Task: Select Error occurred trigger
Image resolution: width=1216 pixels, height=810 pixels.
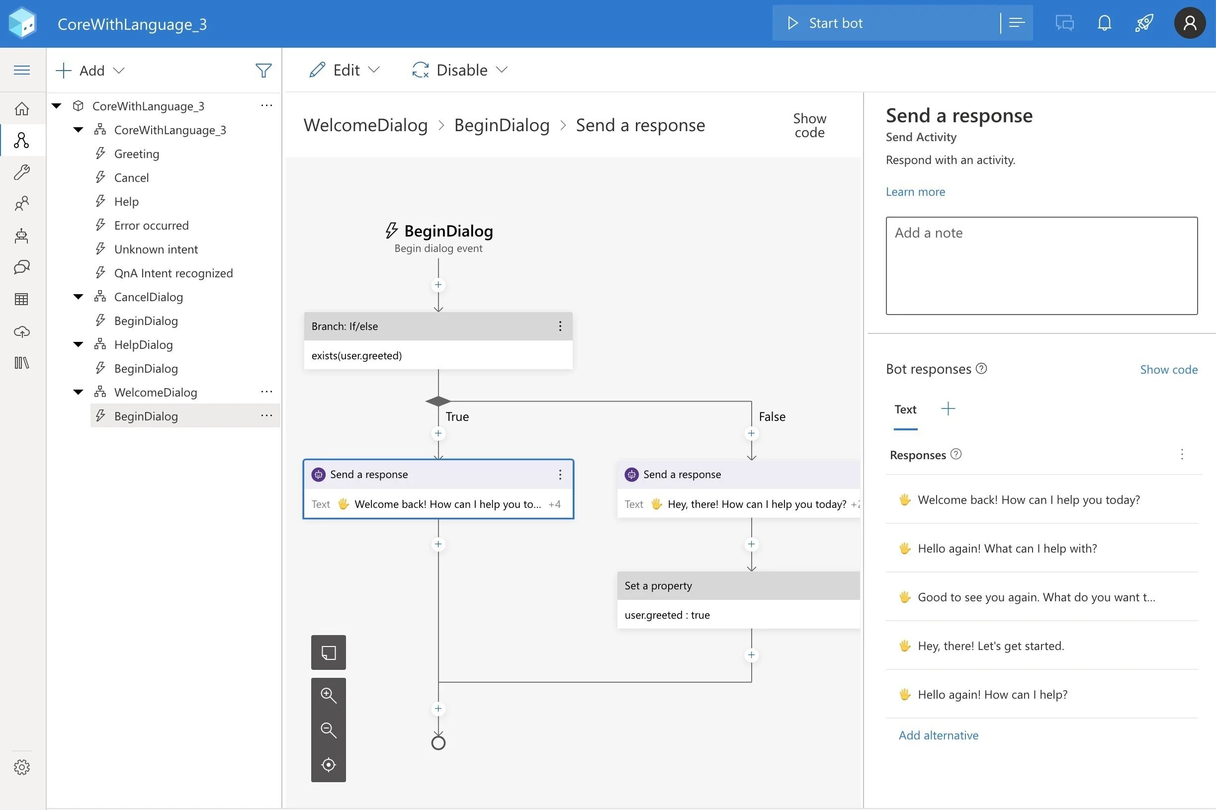Action: pyautogui.click(x=151, y=225)
